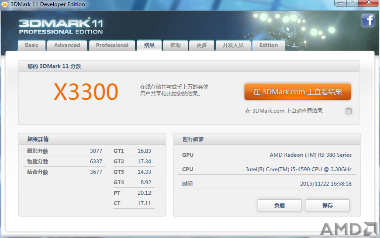Open the Advanced tab

(x=67, y=45)
